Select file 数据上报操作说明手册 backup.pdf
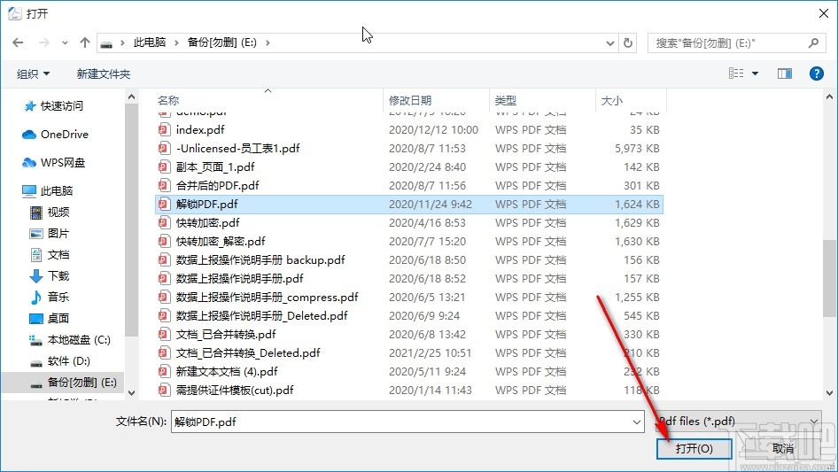 pos(409,259)
